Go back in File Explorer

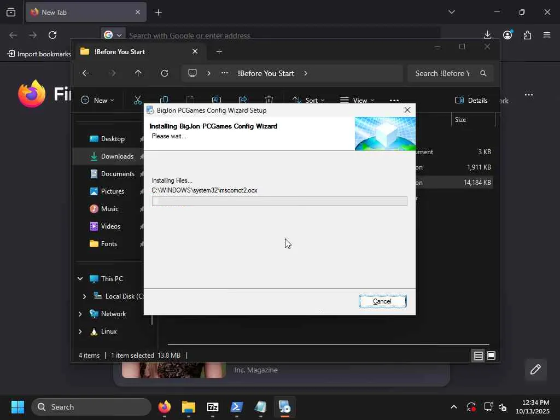coord(86,73)
